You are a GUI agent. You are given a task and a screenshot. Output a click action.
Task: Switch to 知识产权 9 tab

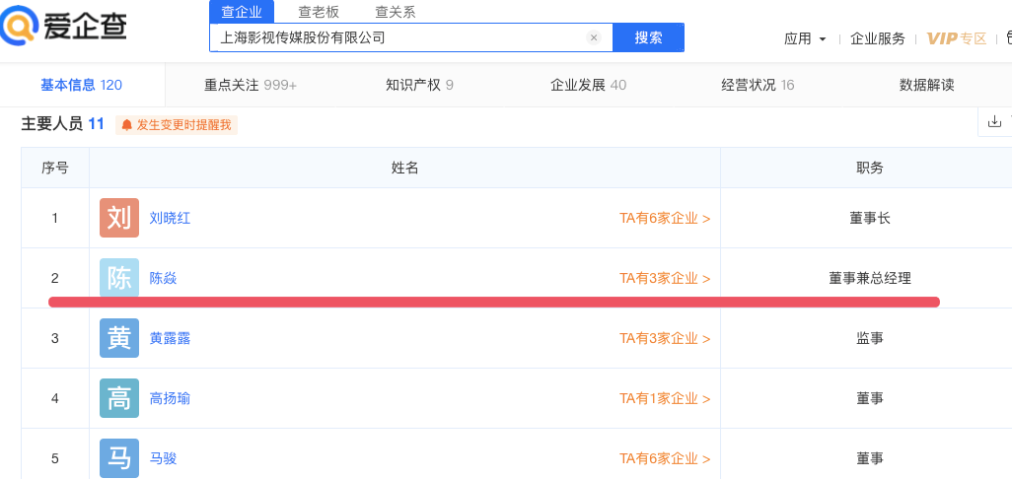419,85
